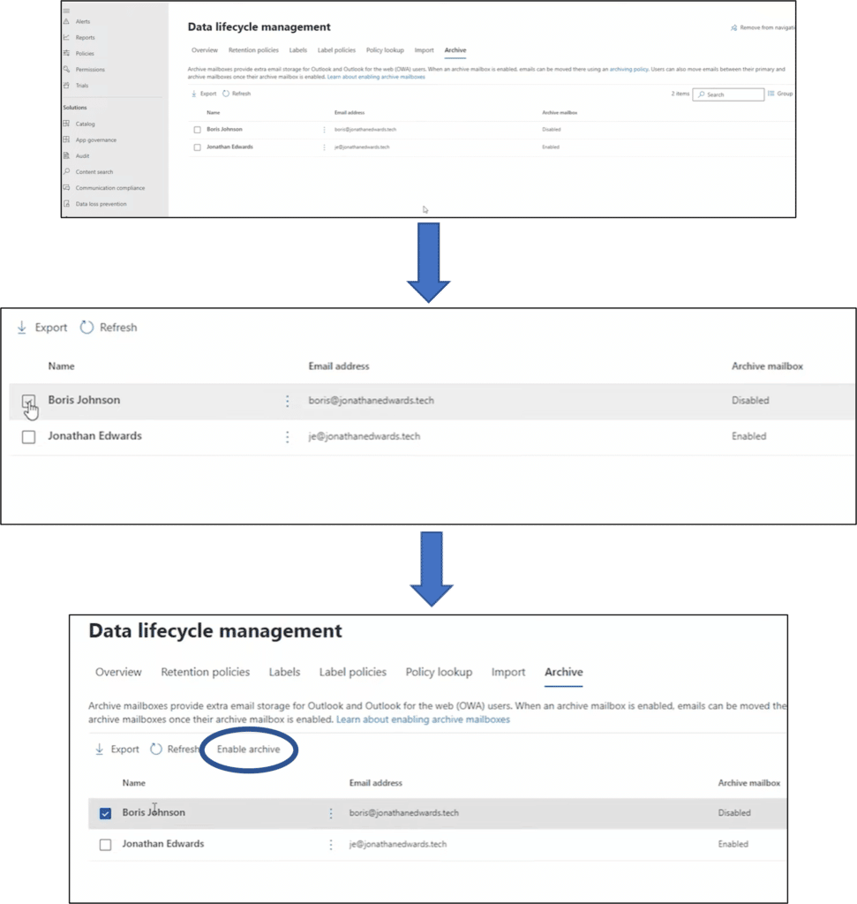Click the Export icon in the bottom panel
This screenshot has width=857, height=904.
point(99,749)
